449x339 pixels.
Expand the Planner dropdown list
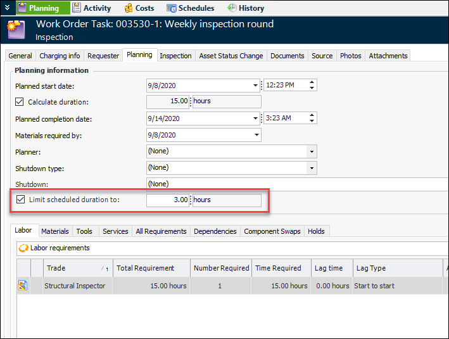(311, 151)
